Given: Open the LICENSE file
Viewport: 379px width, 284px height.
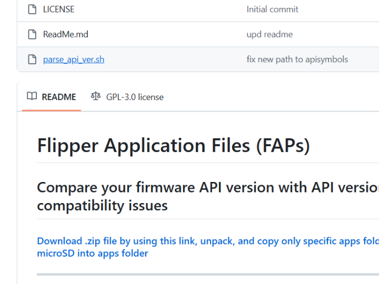Looking at the screenshot, I should tap(59, 9).
